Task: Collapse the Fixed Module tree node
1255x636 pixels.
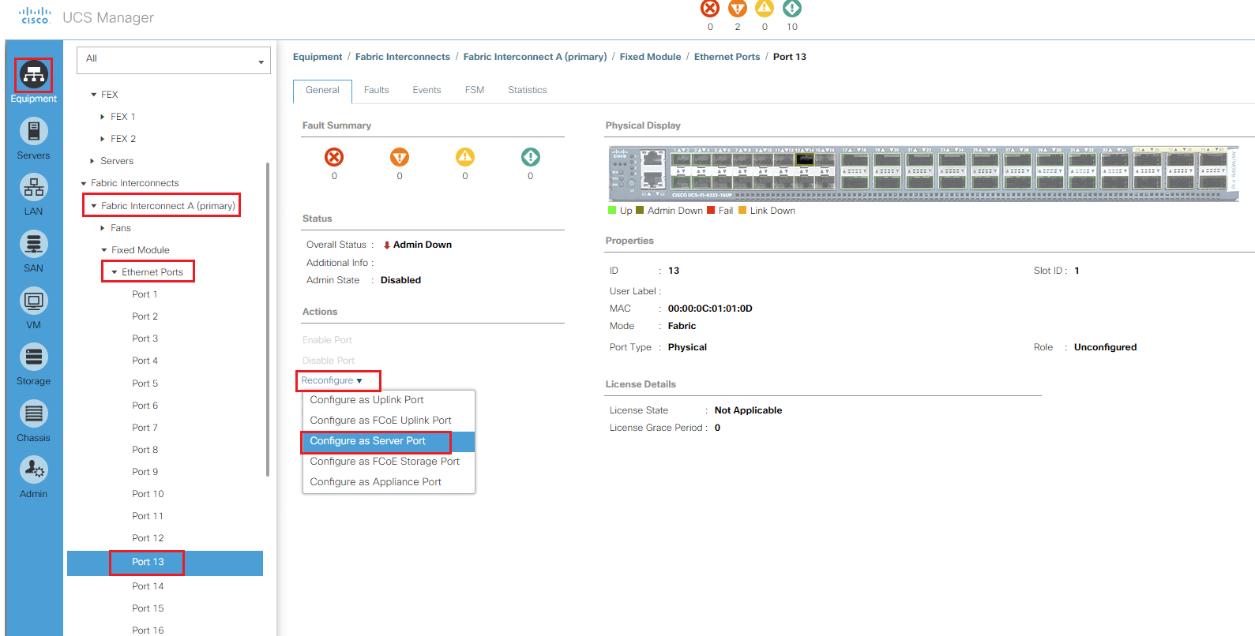Action: pos(104,250)
